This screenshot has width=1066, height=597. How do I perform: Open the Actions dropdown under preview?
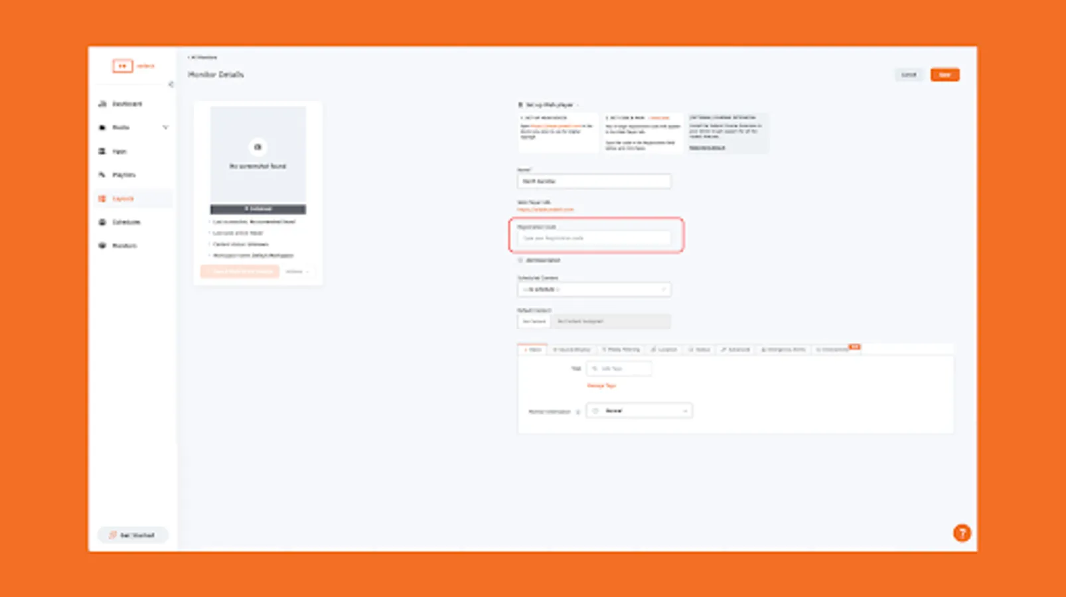[x=297, y=271]
